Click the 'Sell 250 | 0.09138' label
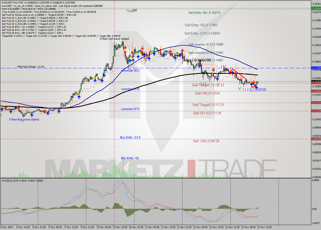 point(206,141)
